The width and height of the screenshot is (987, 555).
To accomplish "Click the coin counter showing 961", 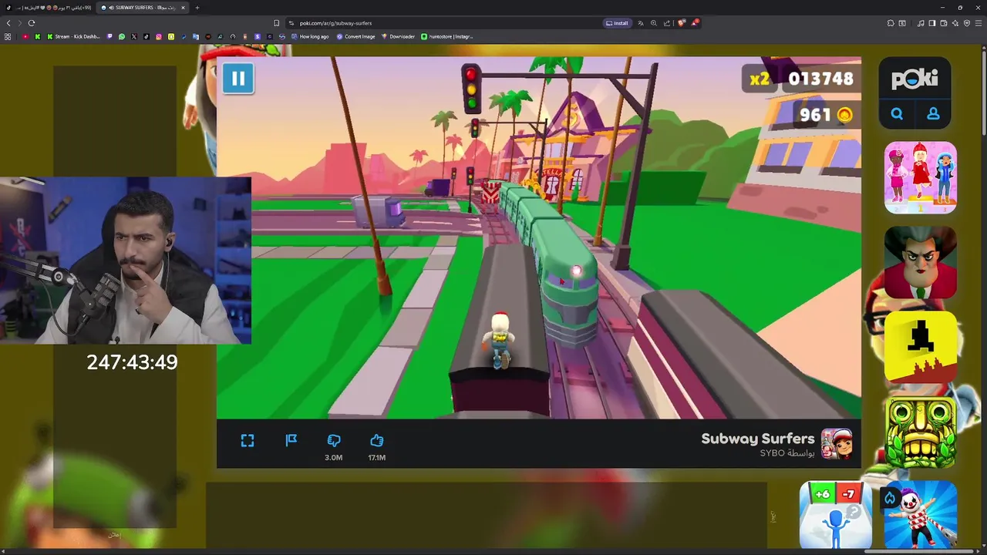I will pyautogui.click(x=825, y=115).
